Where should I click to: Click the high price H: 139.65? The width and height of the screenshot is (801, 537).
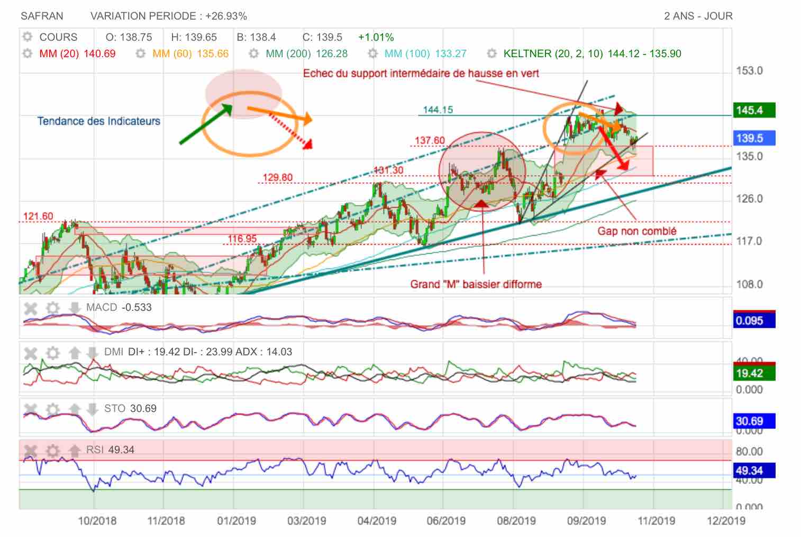(x=194, y=37)
